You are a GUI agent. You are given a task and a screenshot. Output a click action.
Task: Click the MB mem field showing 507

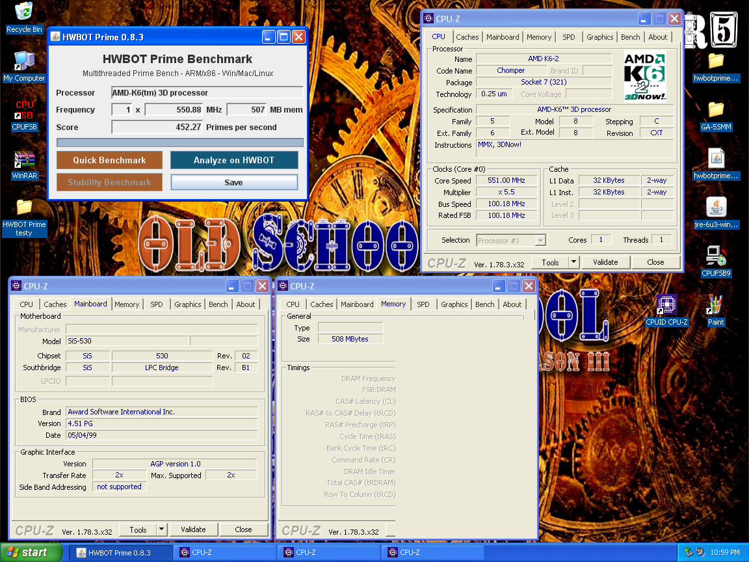(246, 109)
